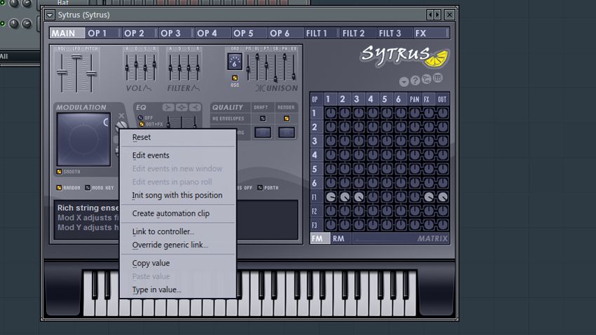Choose Reset from the context menu
The width and height of the screenshot is (596, 335).
point(178,137)
